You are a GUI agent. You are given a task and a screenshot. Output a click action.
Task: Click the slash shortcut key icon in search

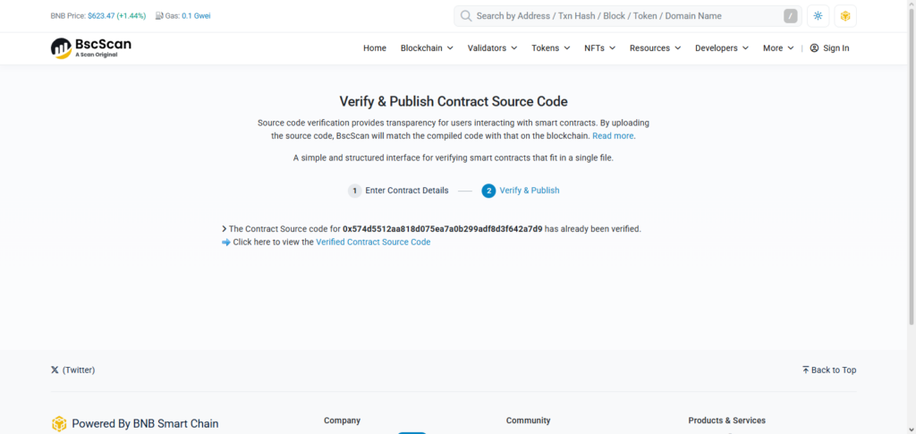(x=791, y=16)
